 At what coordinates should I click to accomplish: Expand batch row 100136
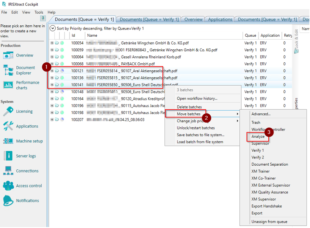click(52, 78)
